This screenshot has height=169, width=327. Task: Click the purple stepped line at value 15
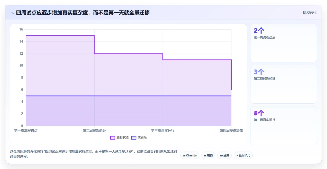tap(60, 36)
